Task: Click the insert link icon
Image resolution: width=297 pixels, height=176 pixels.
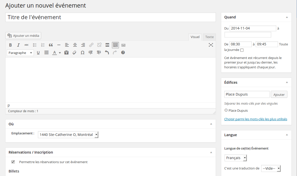Action: click(91, 45)
